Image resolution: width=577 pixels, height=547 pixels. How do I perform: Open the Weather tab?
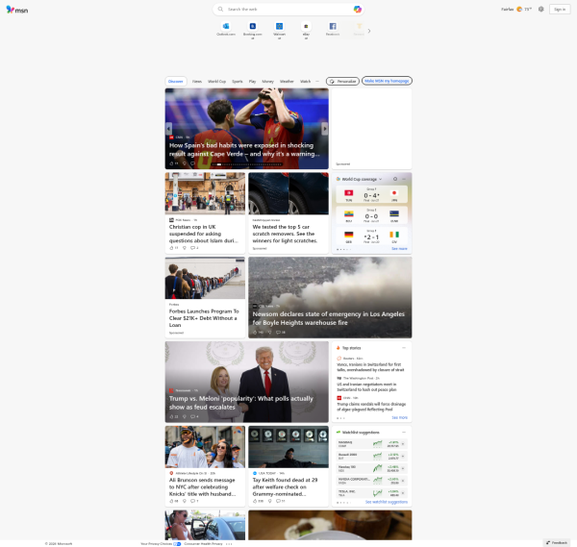click(287, 82)
